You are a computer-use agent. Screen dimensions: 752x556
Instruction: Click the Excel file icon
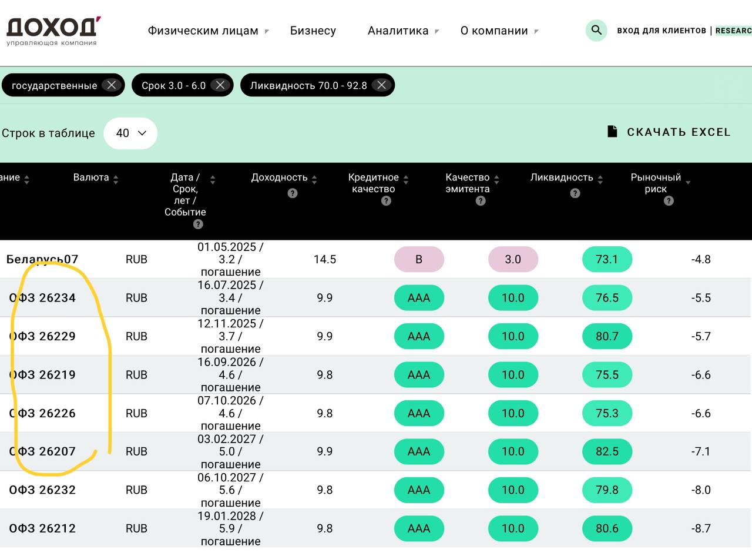pyautogui.click(x=612, y=131)
